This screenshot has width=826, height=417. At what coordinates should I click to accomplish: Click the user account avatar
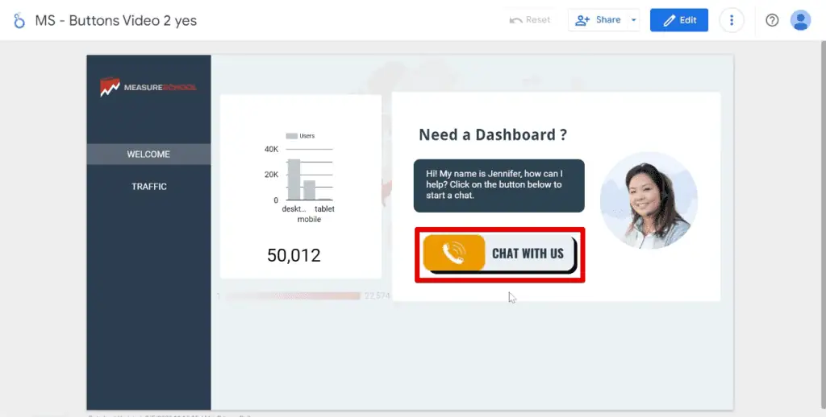click(x=800, y=20)
